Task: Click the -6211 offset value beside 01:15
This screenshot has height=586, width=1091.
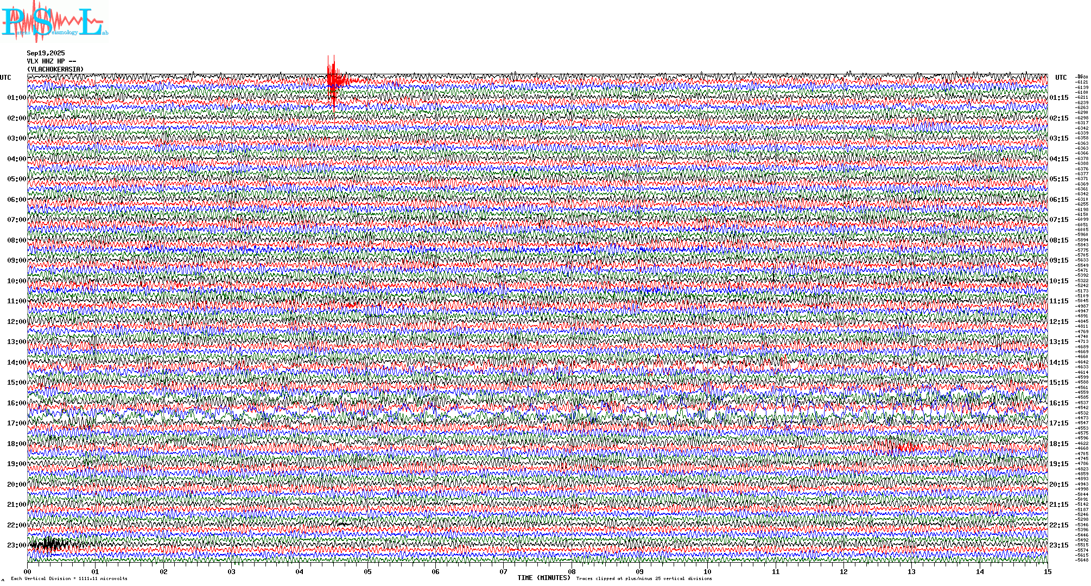Action: coord(1082,98)
